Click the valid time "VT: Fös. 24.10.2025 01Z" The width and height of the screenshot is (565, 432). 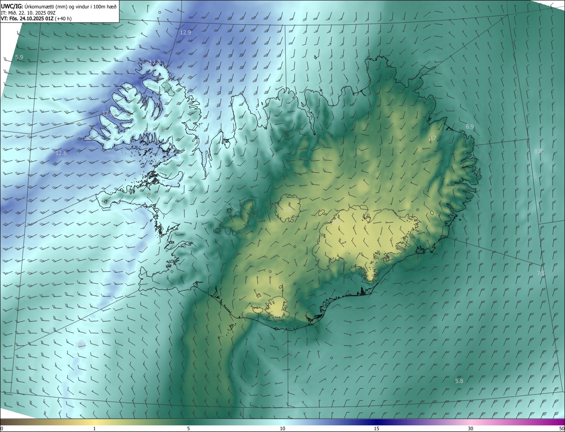(27, 19)
